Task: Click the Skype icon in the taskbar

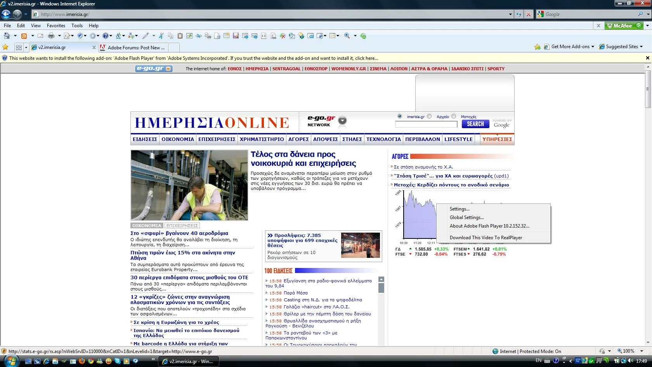Action: (x=117, y=361)
